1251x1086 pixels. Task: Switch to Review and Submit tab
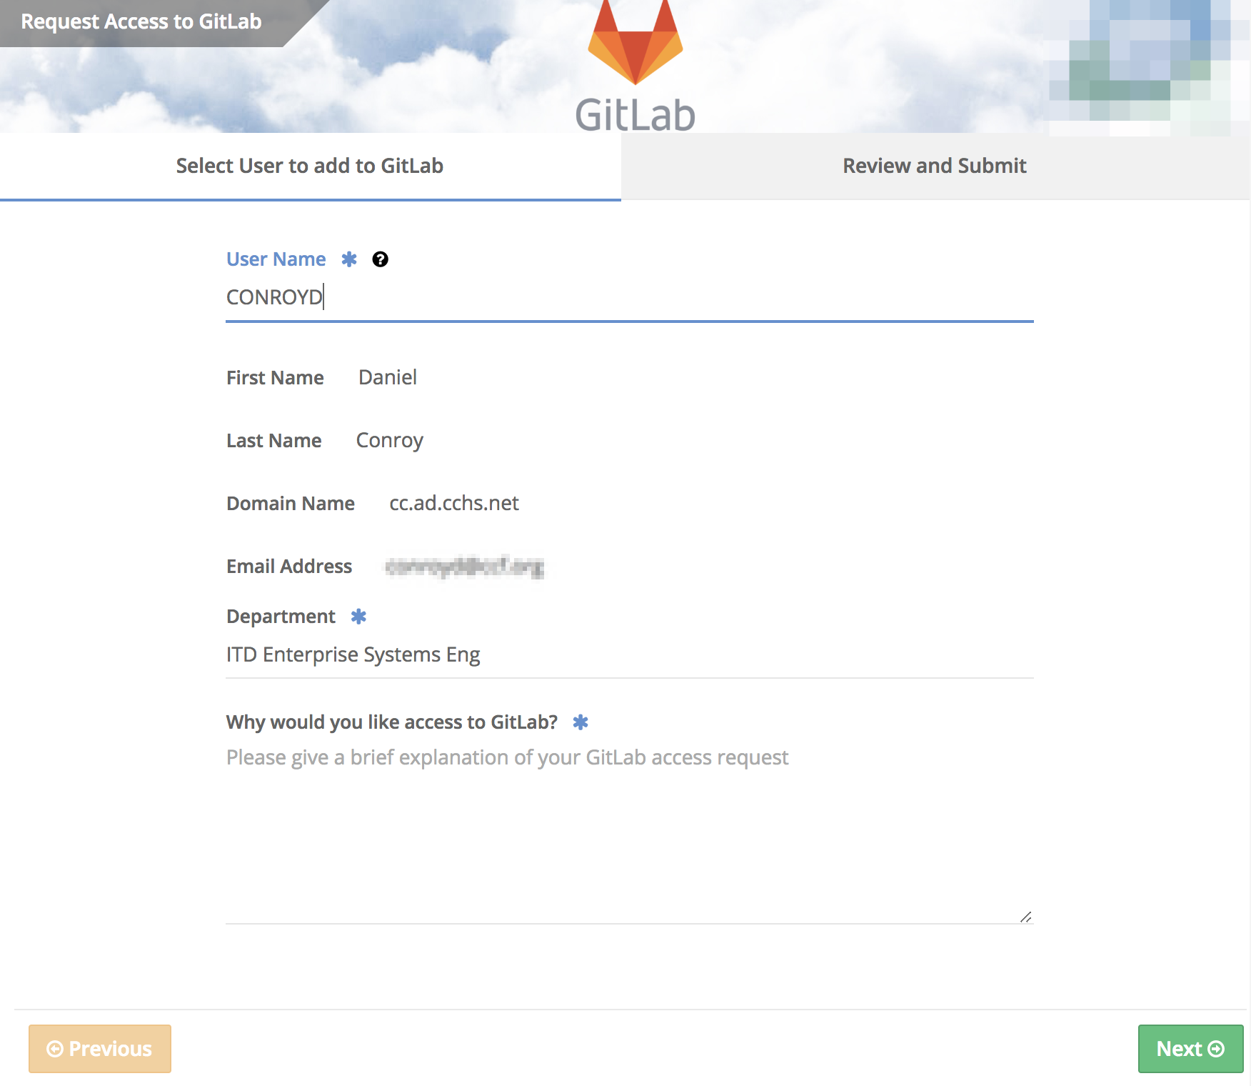coord(935,166)
